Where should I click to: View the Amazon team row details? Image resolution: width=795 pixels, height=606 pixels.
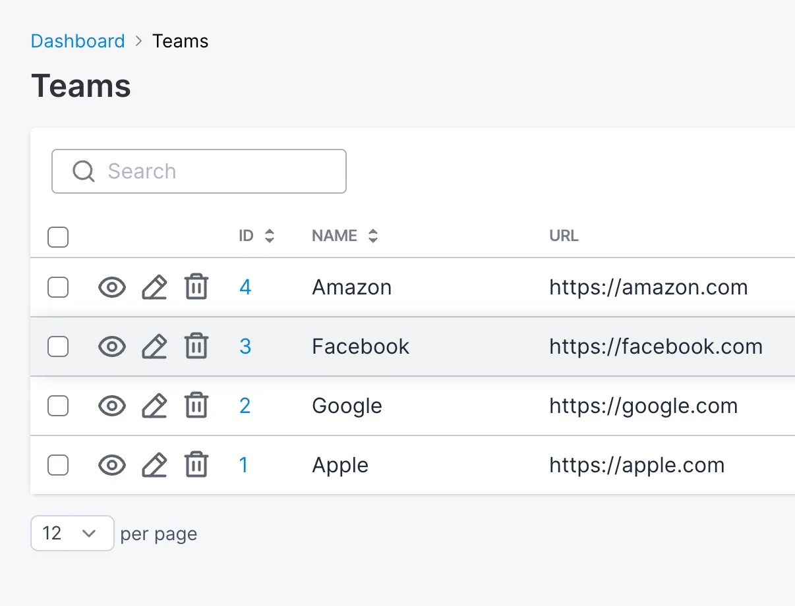pyautogui.click(x=112, y=287)
